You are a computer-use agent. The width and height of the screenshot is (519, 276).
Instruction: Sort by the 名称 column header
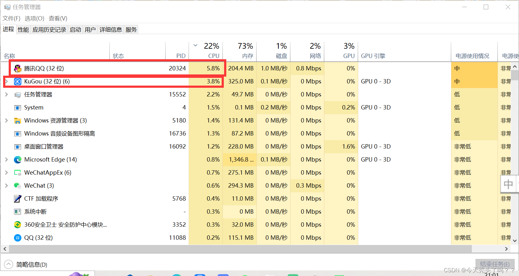click(55, 51)
